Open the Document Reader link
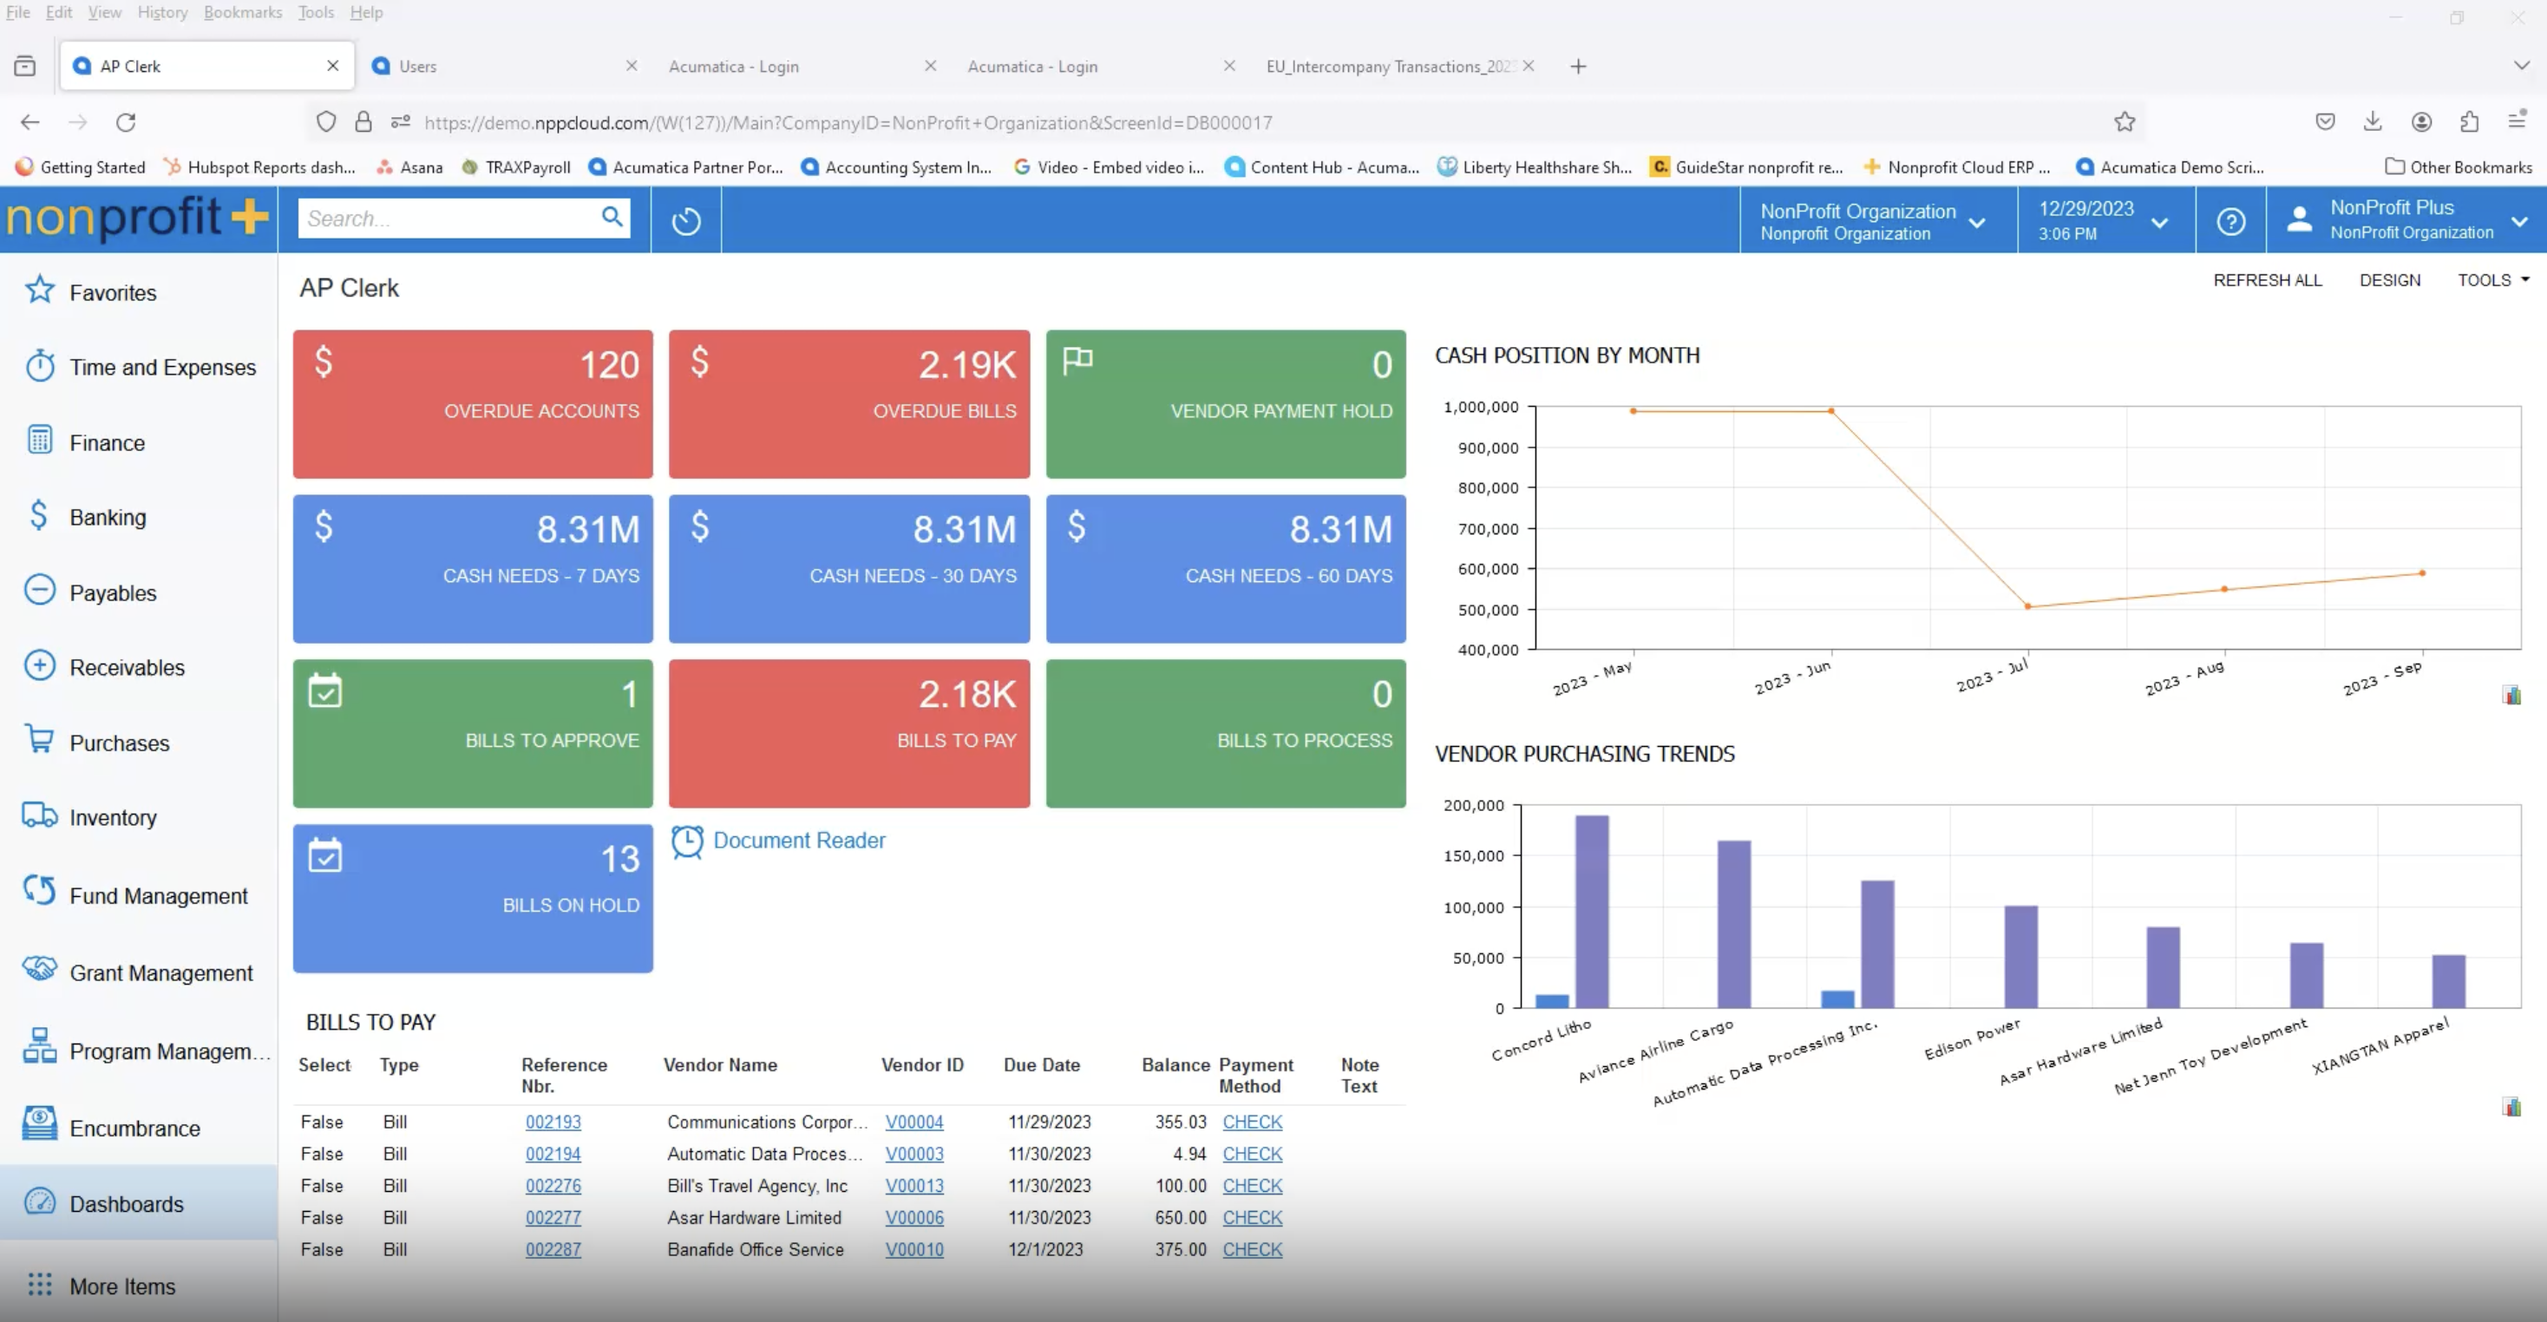Viewport: 2547px width, 1322px height. click(x=799, y=841)
